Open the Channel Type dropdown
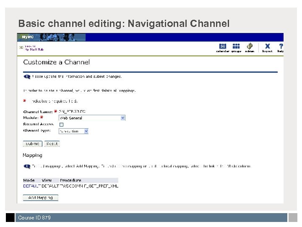Viewport: 302px width, 227px height. click(x=73, y=131)
